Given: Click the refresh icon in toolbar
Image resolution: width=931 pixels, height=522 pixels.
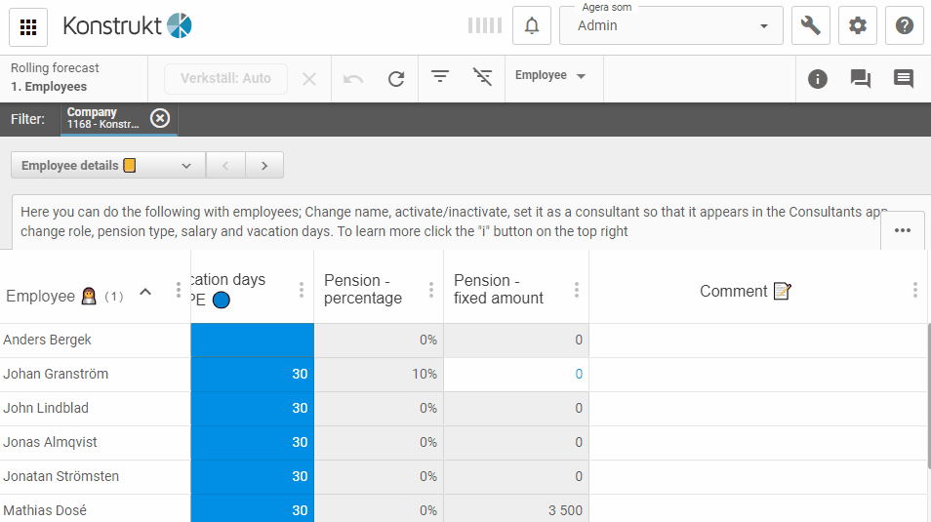Looking at the screenshot, I should [x=395, y=79].
